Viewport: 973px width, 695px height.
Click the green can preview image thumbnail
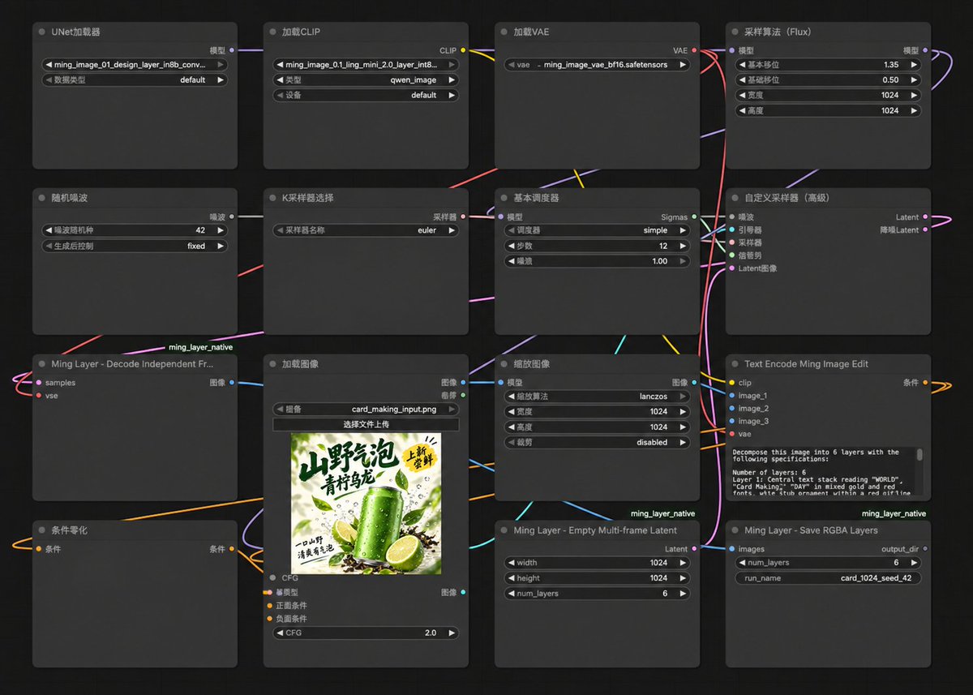[366, 504]
